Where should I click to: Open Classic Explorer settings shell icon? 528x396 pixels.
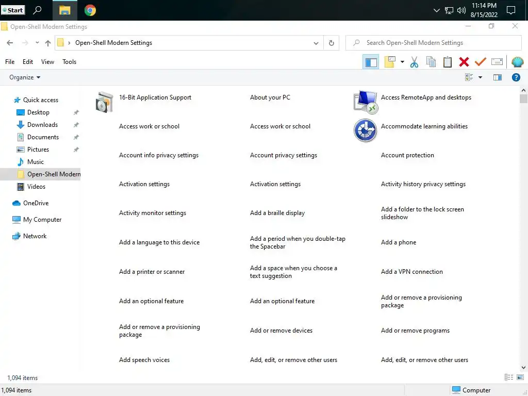click(517, 62)
